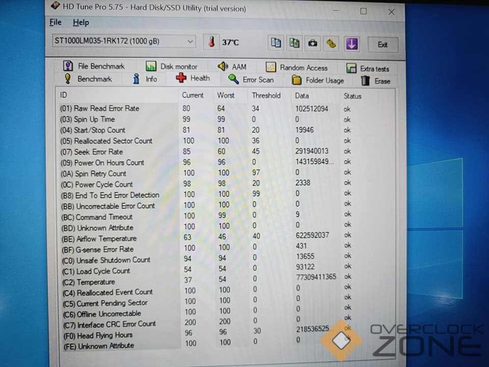
Task: Switch to the Extra tests tab
Action: point(368,69)
